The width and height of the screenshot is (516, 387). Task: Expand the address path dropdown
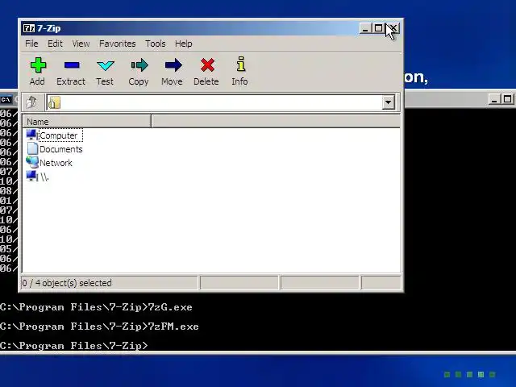(x=389, y=102)
